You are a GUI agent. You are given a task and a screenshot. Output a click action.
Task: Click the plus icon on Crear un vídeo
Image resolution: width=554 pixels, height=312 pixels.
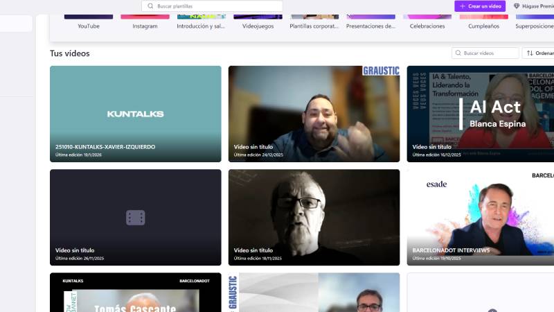point(463,6)
